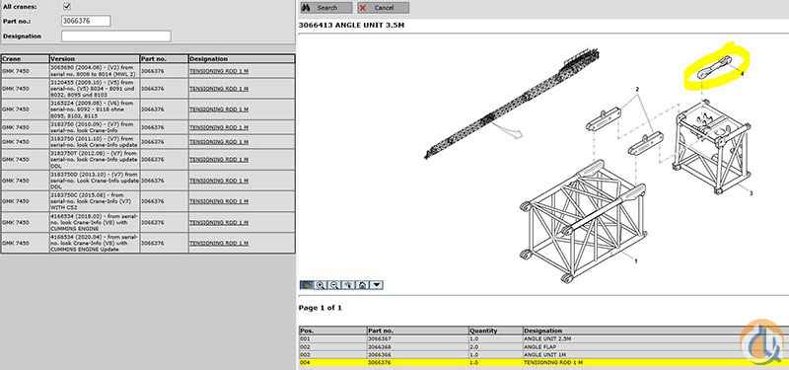Select parts row 001 ANGLE UNIT 2.5M
Viewport: 789px width, 370px height.
click(543, 338)
